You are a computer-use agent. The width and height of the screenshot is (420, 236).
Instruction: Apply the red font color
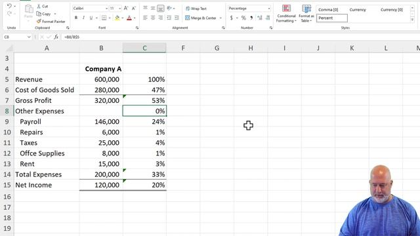129,18
